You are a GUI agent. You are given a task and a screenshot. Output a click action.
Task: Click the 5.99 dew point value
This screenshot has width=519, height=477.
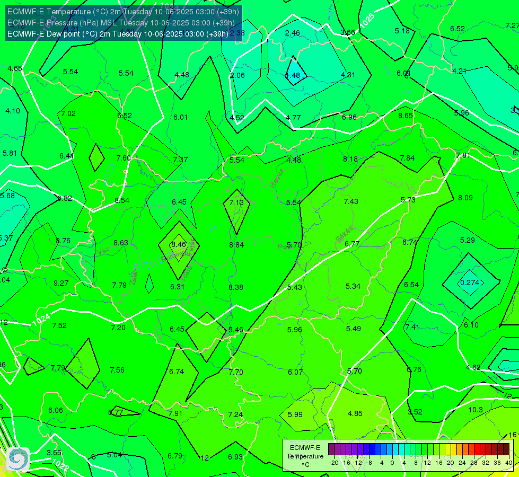pyautogui.click(x=295, y=414)
